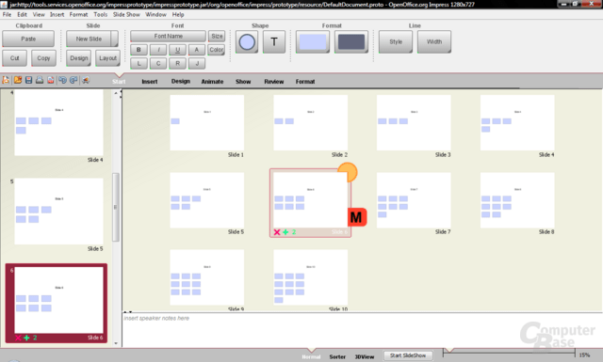Set center alignment with the C button
The image size is (603, 362).
pyautogui.click(x=158, y=63)
